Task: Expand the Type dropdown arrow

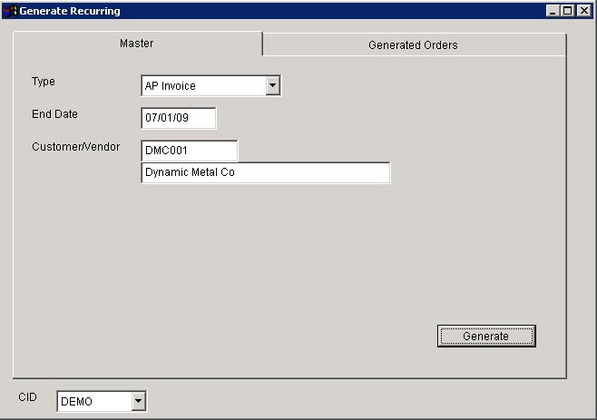Action: tap(273, 86)
